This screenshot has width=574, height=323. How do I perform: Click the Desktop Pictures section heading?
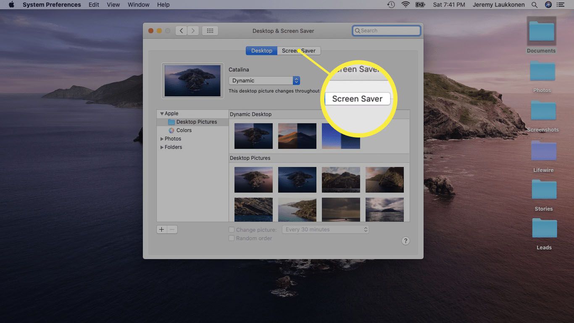(250, 158)
